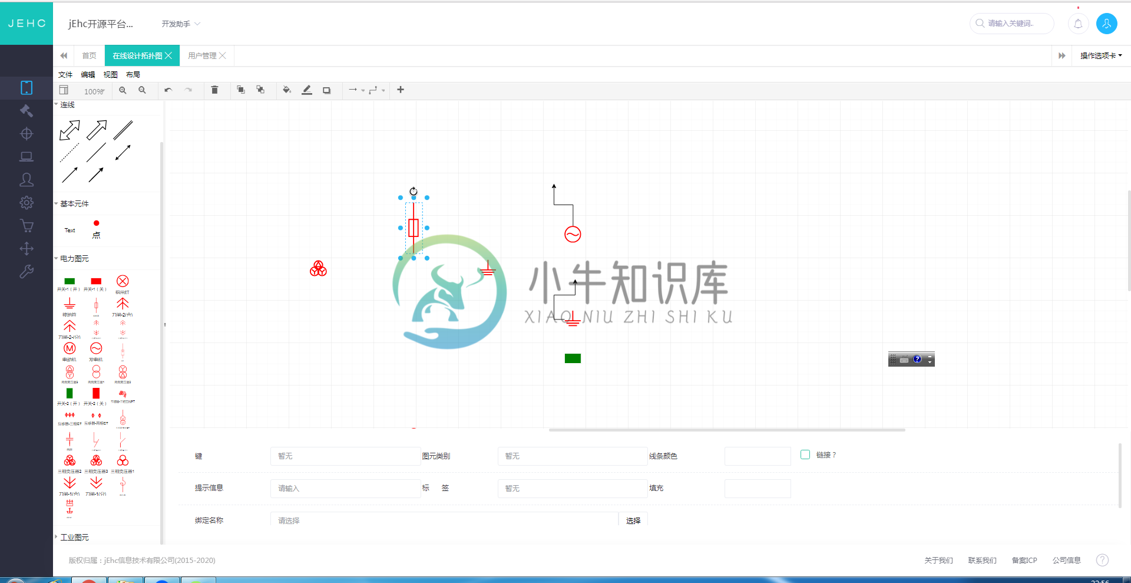Click the help question icon in footer
The height and width of the screenshot is (583, 1131).
[x=1102, y=560]
